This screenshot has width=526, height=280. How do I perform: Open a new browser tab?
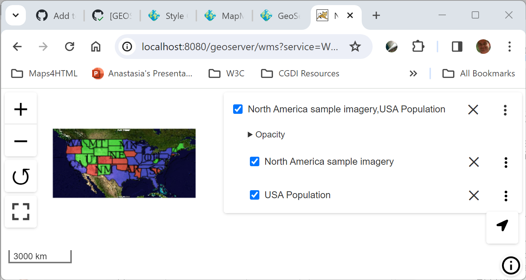(x=376, y=15)
